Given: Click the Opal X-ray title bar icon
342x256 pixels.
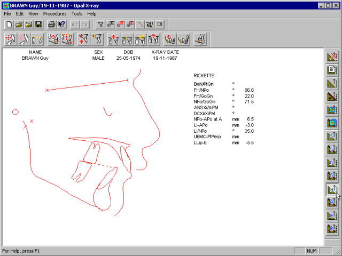Looking at the screenshot, I should click(x=6, y=5).
